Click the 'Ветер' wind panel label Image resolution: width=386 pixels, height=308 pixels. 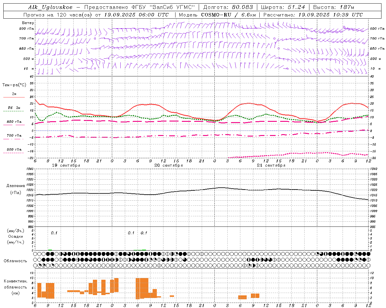pyautogui.click(x=28, y=23)
